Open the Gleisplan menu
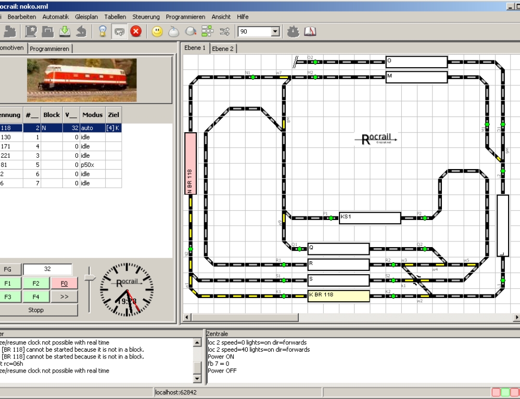 click(86, 17)
